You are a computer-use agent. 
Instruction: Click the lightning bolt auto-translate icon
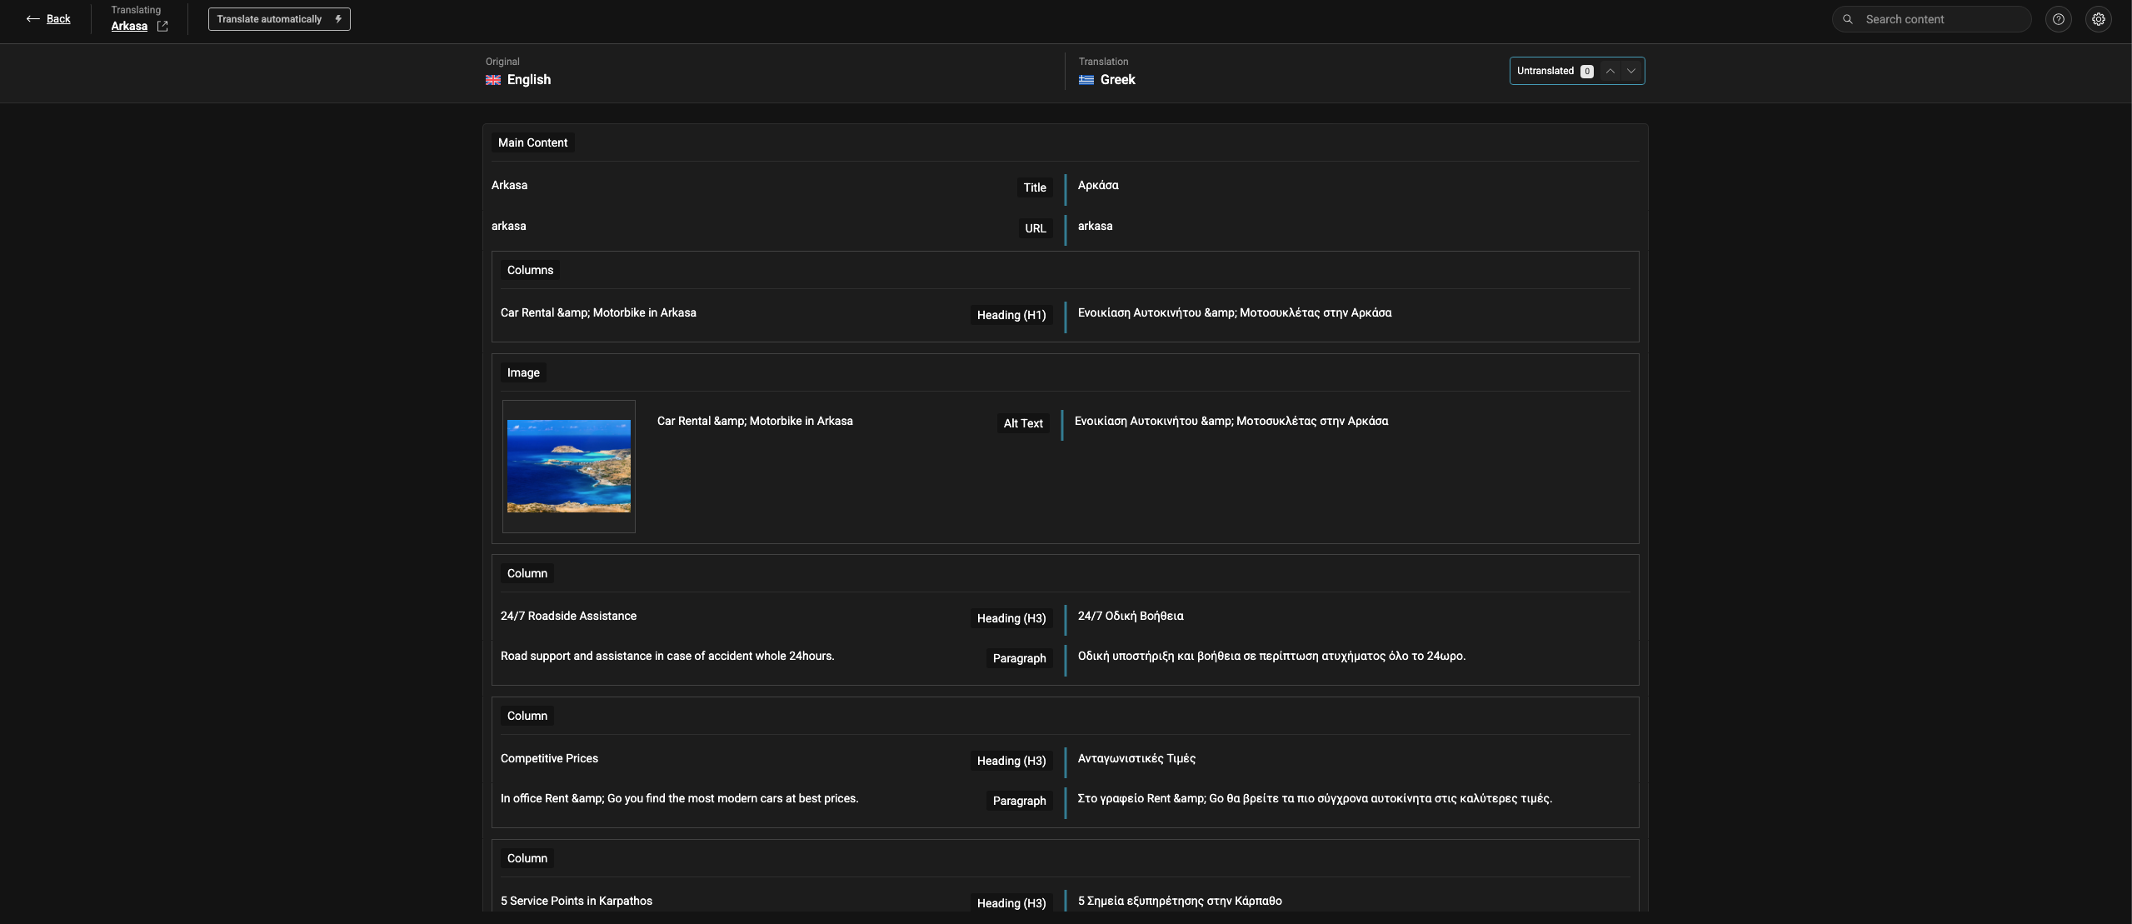338,19
